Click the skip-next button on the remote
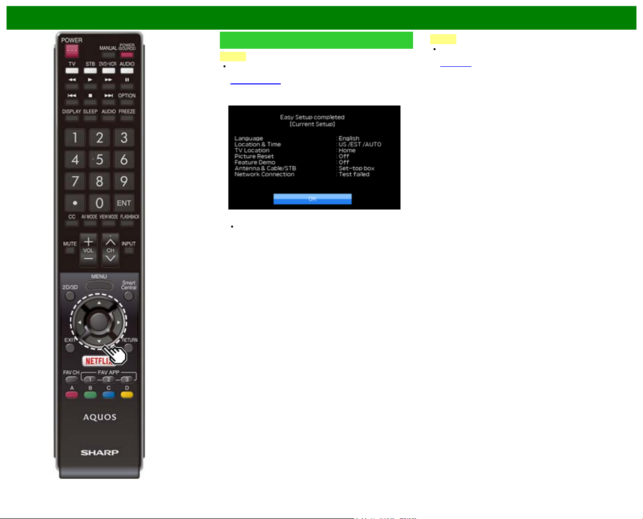Image resolution: width=643 pixels, height=519 pixels. (x=108, y=102)
